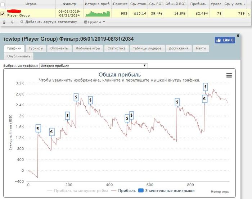
Task: Toggle 'Прибыль' legend series
Action: (123, 191)
